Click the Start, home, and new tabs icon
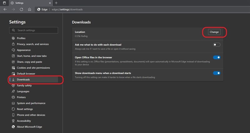 [13, 56]
